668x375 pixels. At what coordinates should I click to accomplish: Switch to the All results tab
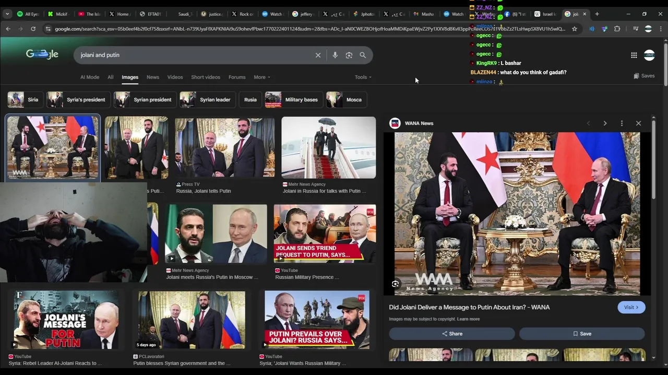pyautogui.click(x=111, y=77)
